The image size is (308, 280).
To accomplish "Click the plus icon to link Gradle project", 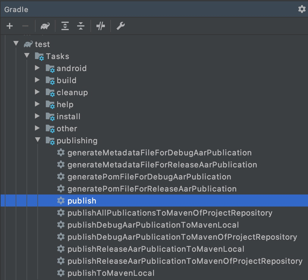I will 10,26.
